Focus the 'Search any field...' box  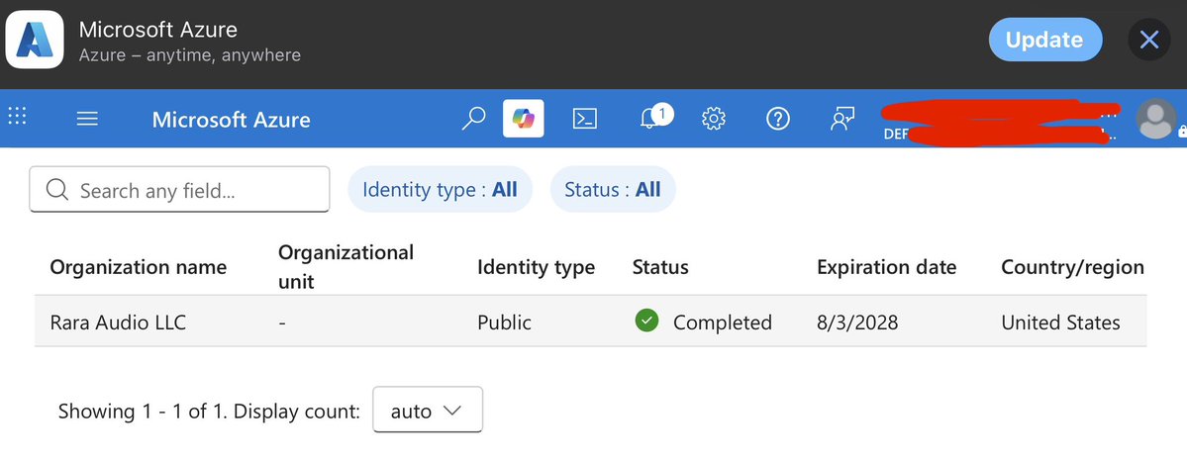[179, 189]
